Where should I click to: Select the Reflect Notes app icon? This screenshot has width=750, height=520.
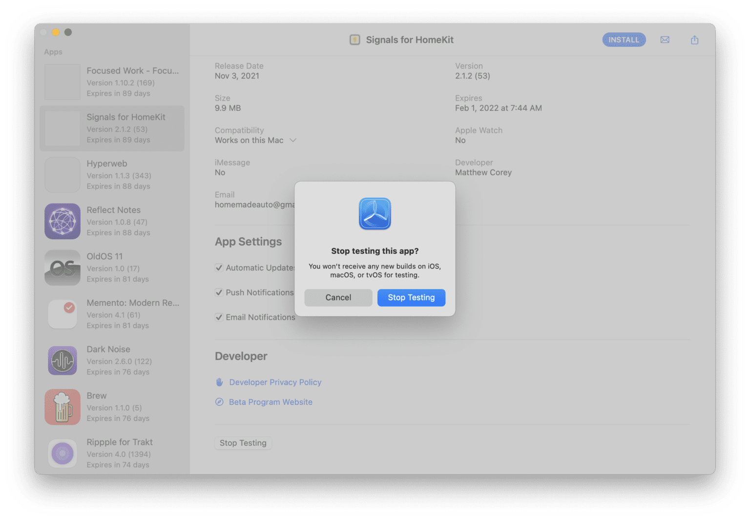pyautogui.click(x=62, y=221)
